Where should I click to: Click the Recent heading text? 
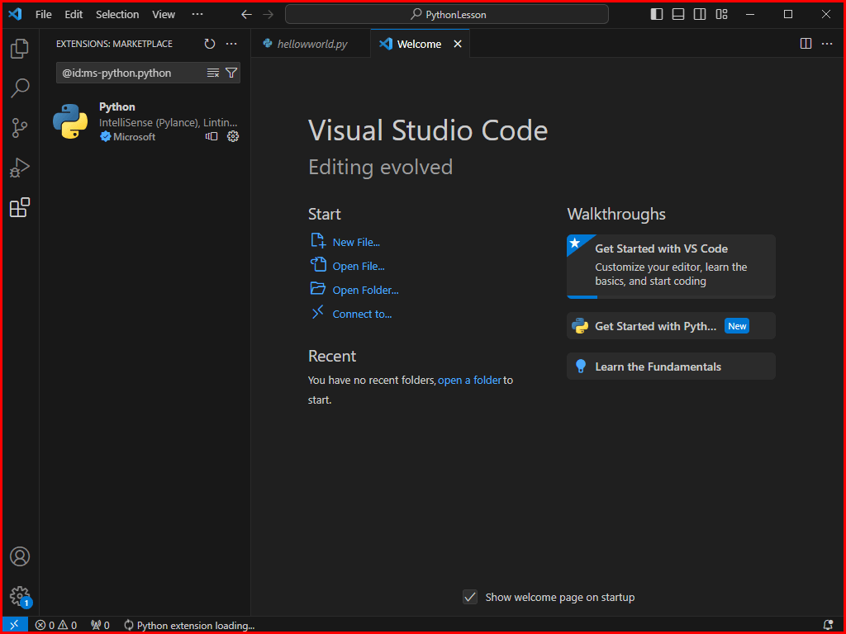pos(332,356)
